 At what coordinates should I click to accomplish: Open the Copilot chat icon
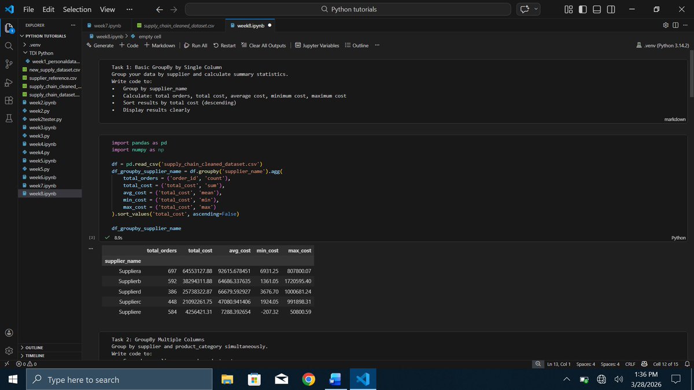coord(525,9)
